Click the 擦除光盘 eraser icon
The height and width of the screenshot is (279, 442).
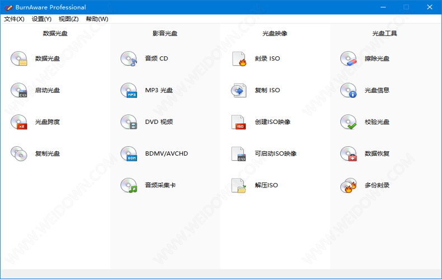(x=349, y=59)
